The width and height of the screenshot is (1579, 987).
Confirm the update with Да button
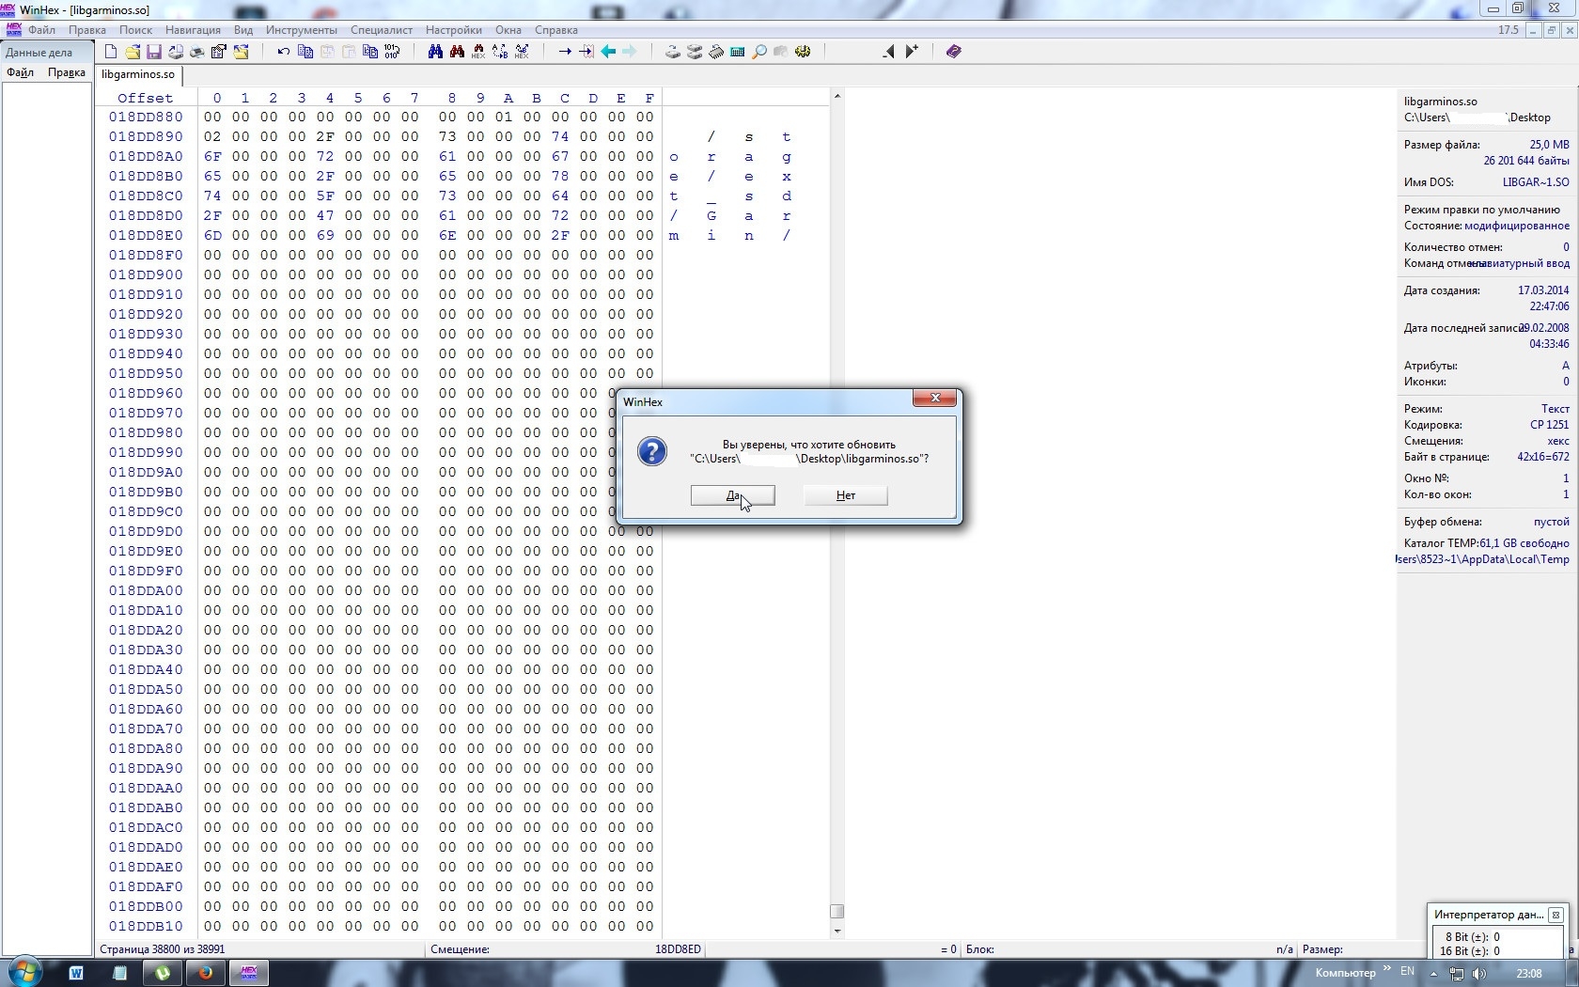[x=733, y=495]
